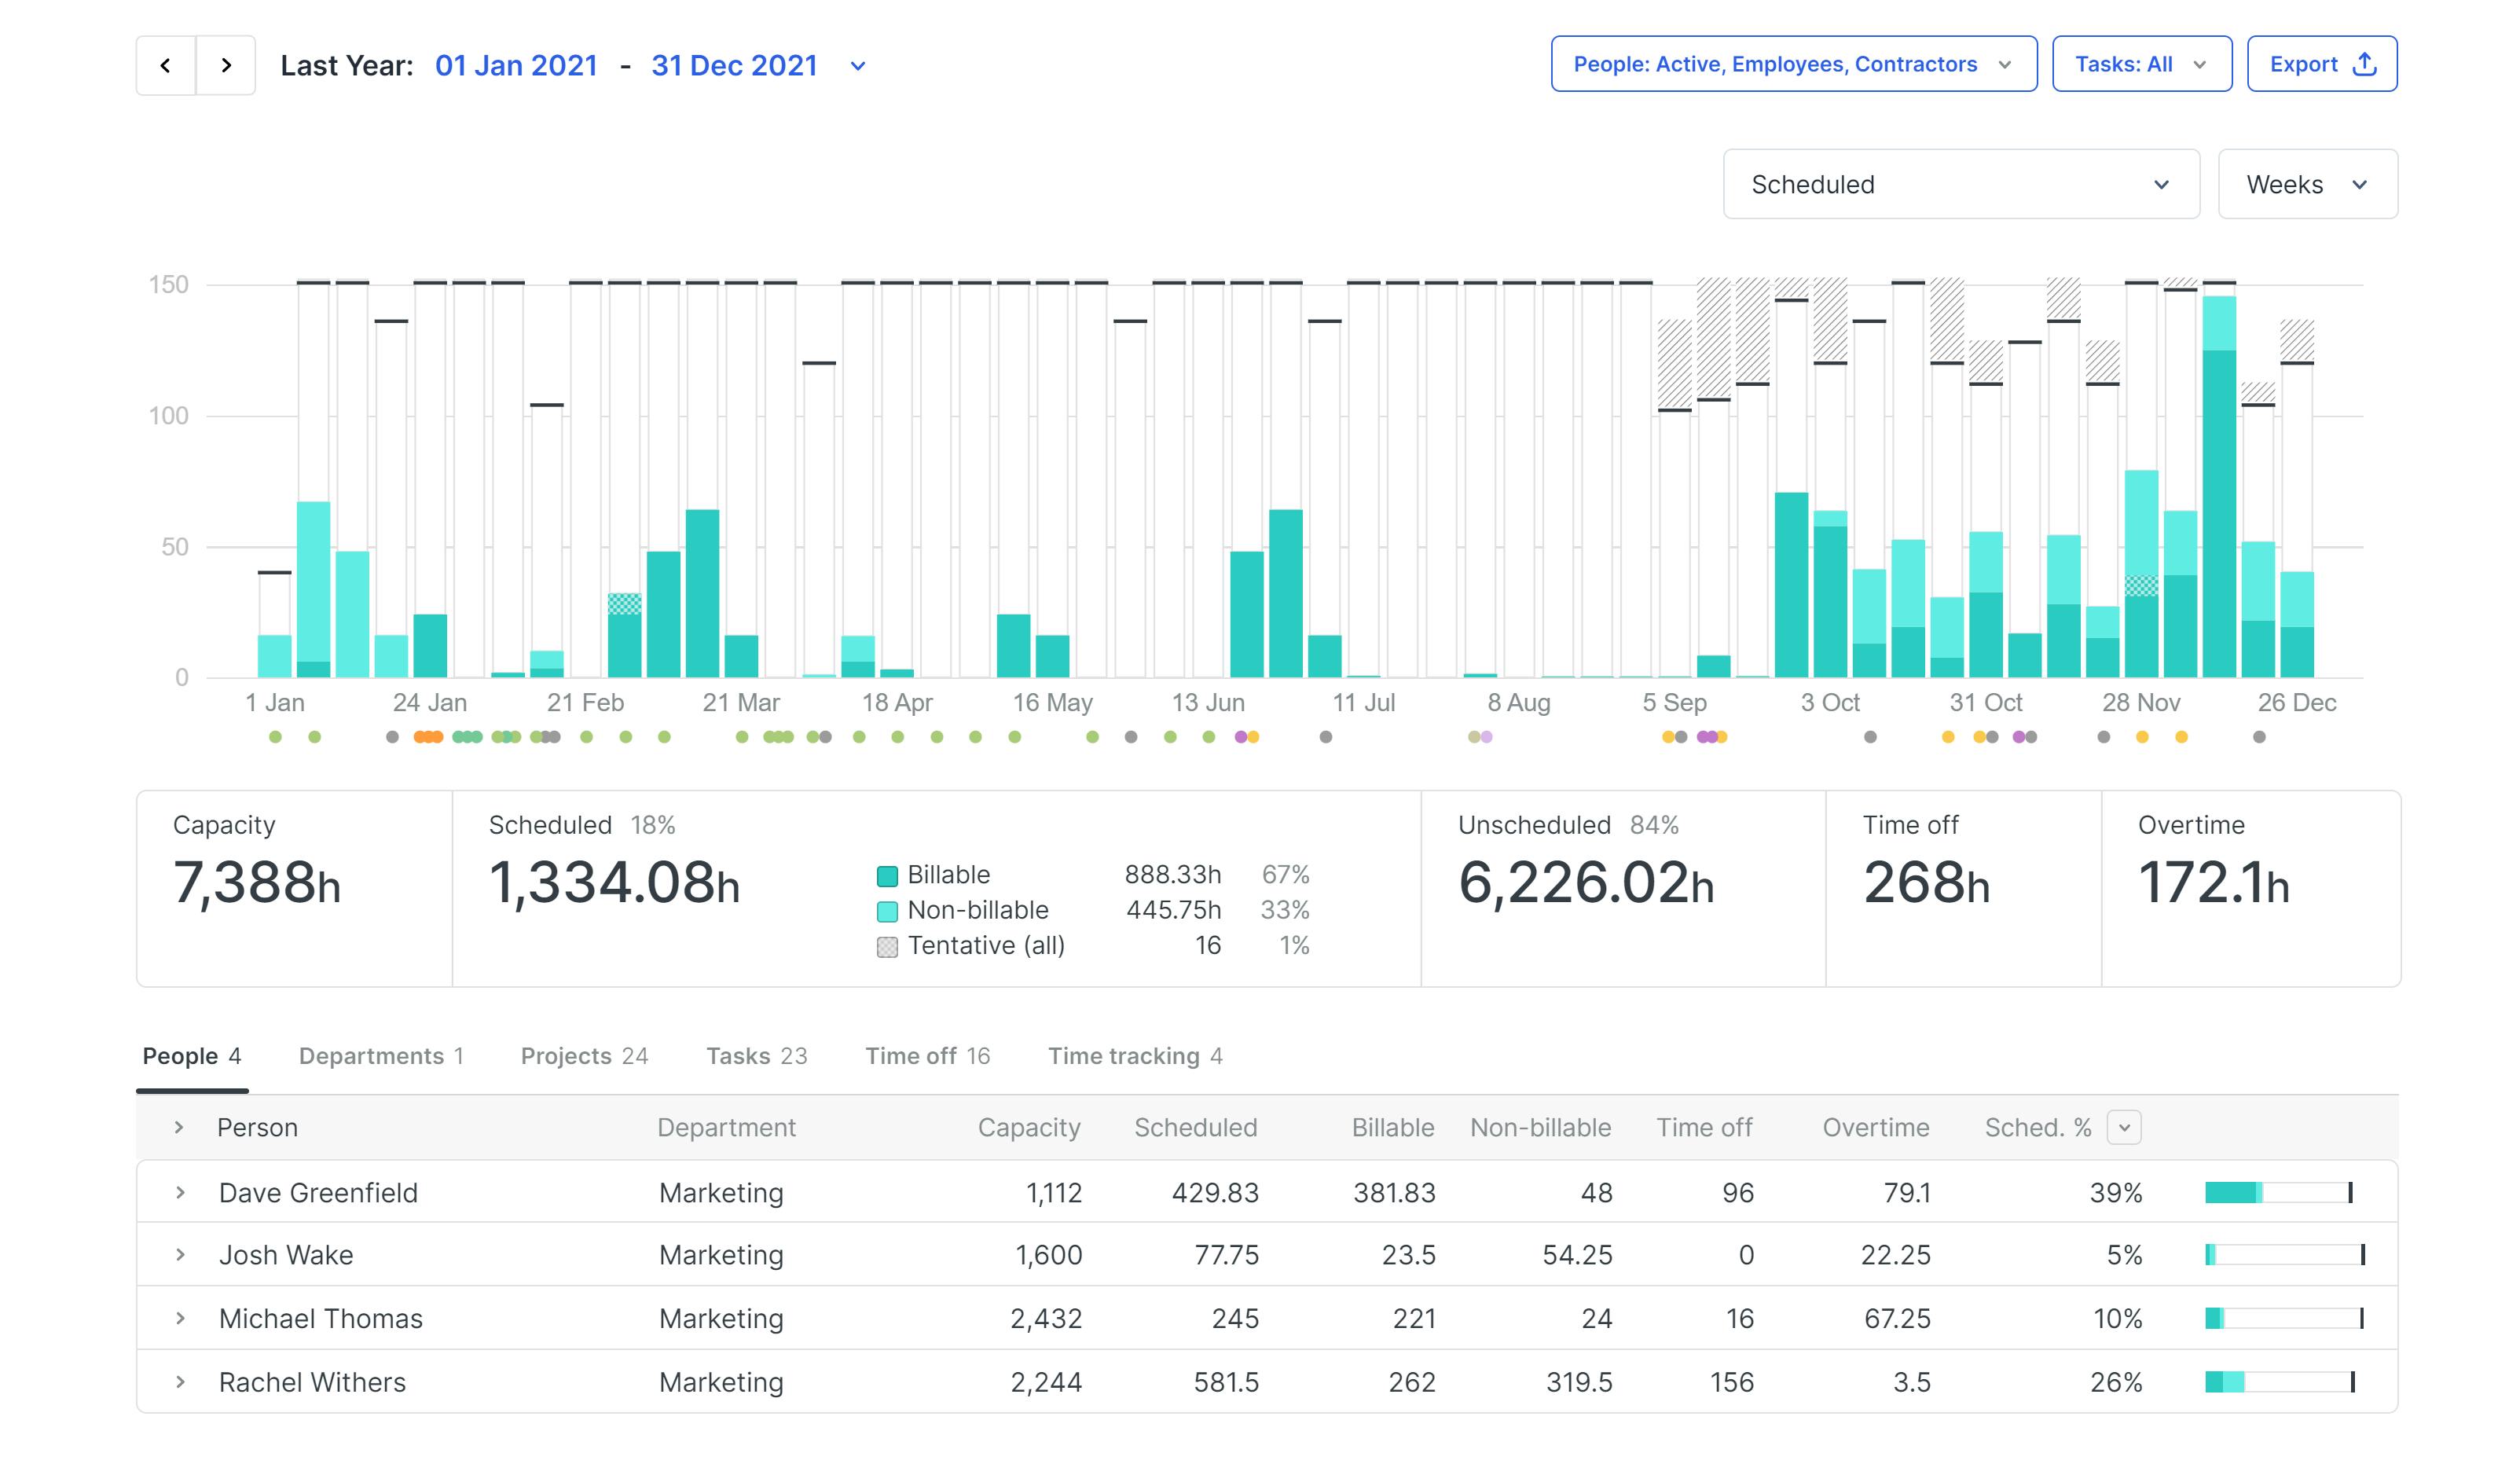Click the tallest bar in the chart

2219,500
